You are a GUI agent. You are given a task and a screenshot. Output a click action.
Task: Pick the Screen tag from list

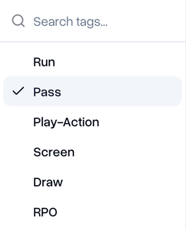pos(93,152)
